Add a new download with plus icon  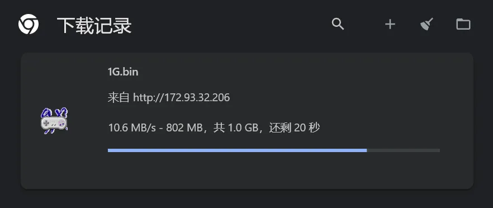tap(390, 24)
